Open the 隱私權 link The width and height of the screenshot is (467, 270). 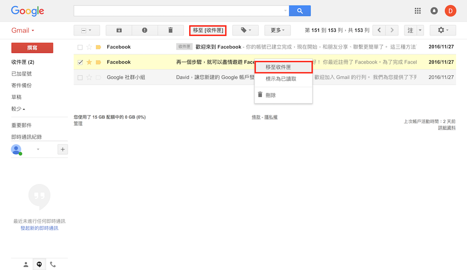click(271, 117)
